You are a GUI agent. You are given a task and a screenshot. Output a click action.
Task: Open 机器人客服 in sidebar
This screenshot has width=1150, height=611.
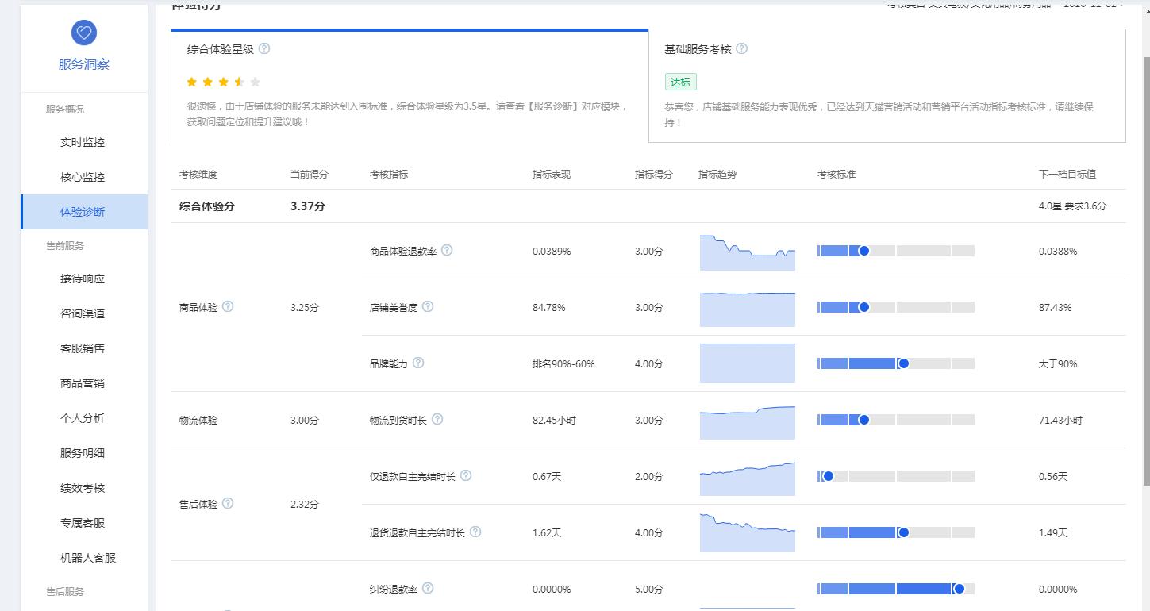[88, 558]
